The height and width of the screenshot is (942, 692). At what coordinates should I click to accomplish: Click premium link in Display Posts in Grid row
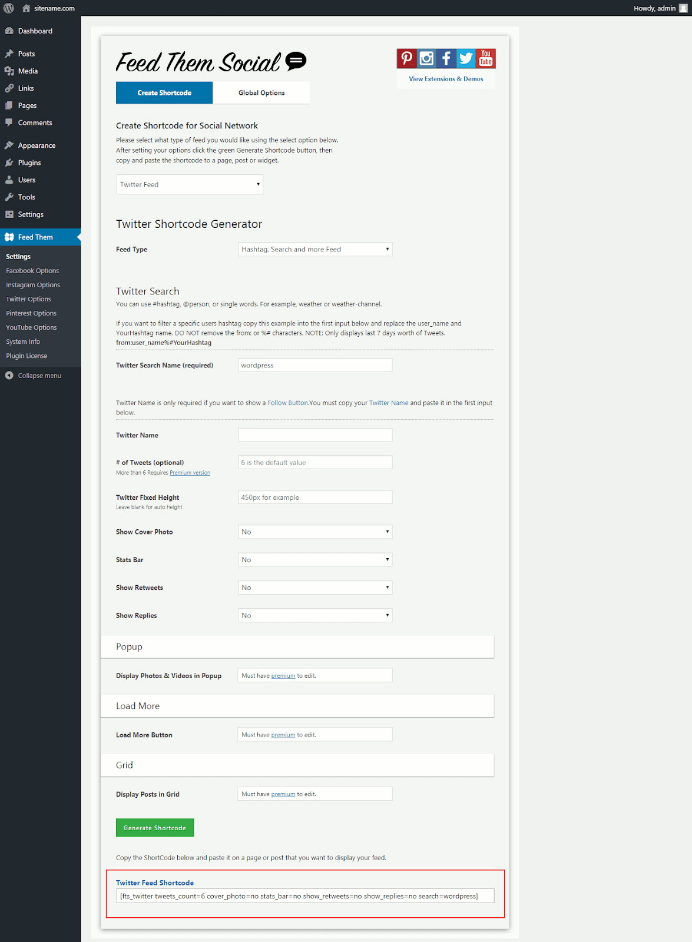[283, 794]
